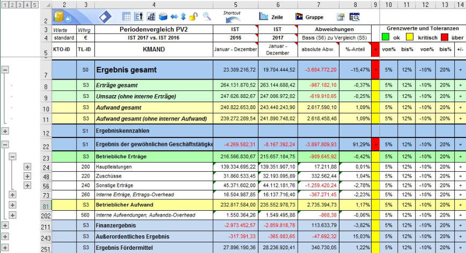
Task: Select outline level 1 button
Action: (5, 5)
